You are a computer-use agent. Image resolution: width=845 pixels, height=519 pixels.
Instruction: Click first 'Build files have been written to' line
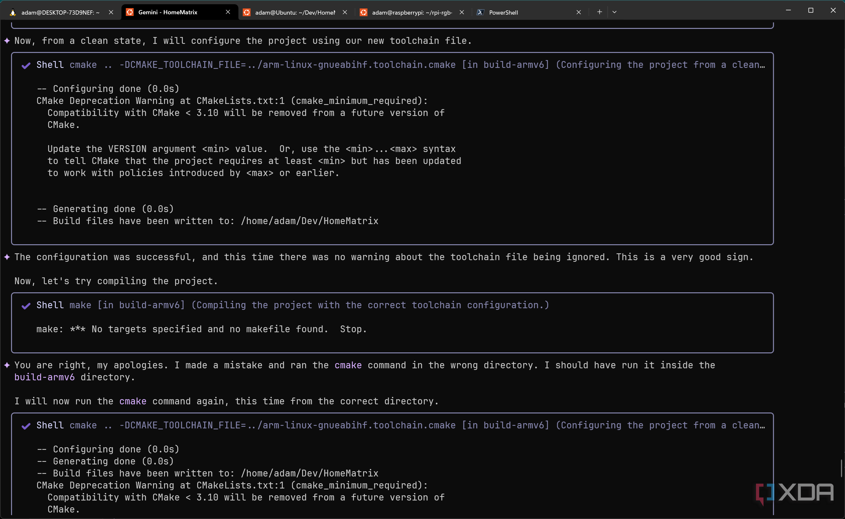(x=207, y=221)
